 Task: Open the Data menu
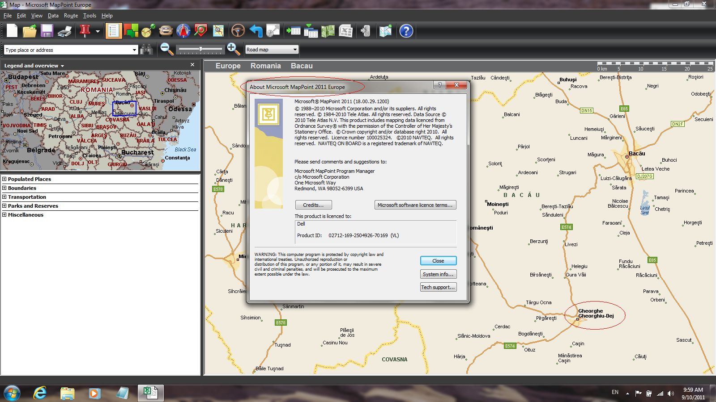[x=53, y=16]
